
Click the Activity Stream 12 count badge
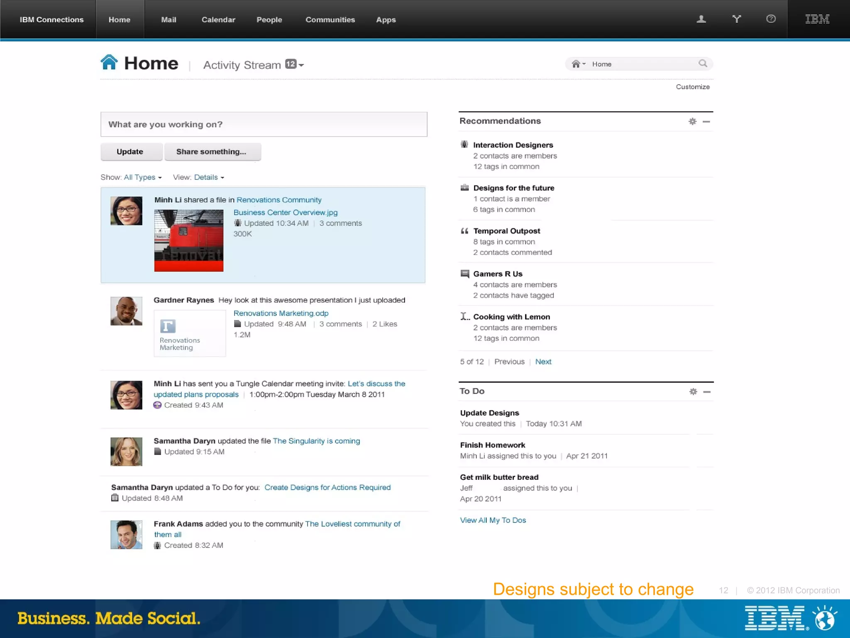coord(291,64)
